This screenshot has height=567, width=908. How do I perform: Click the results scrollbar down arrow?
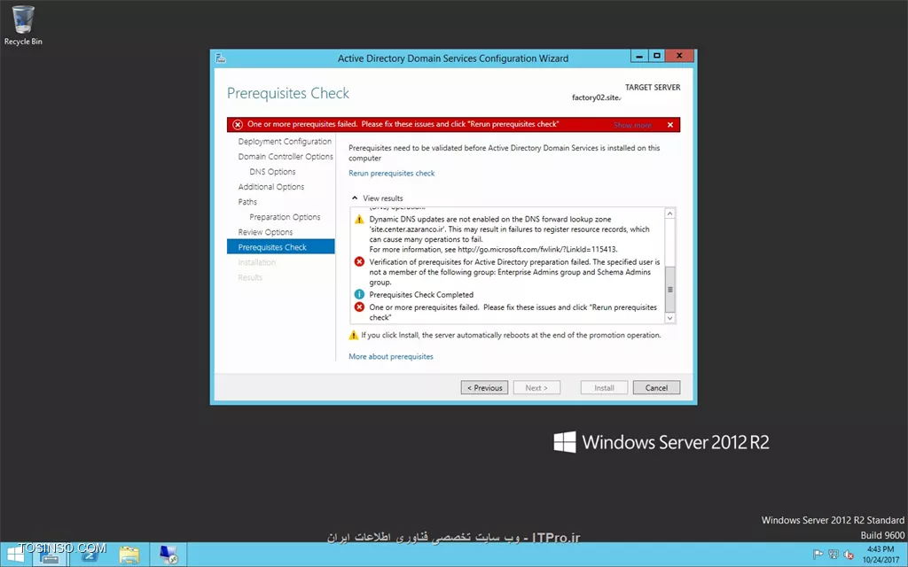click(670, 318)
